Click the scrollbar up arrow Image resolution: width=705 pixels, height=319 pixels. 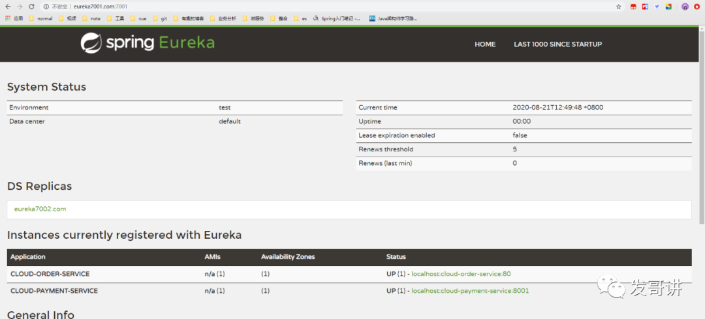(x=702, y=28)
